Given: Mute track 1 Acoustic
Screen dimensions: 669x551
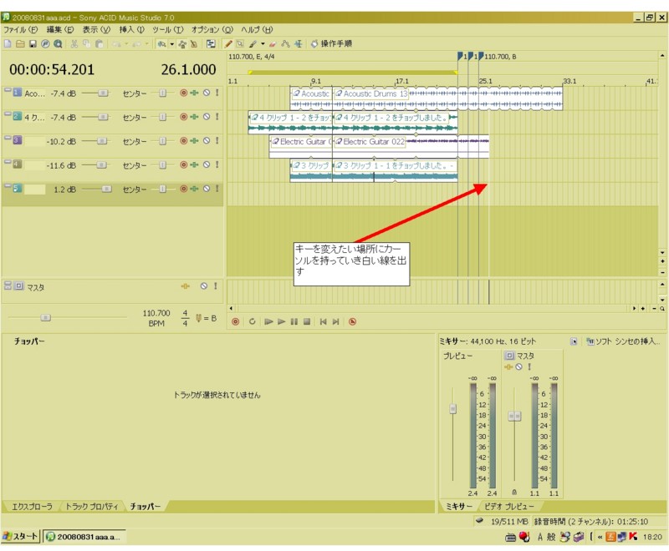Looking at the screenshot, I should tap(207, 93).
